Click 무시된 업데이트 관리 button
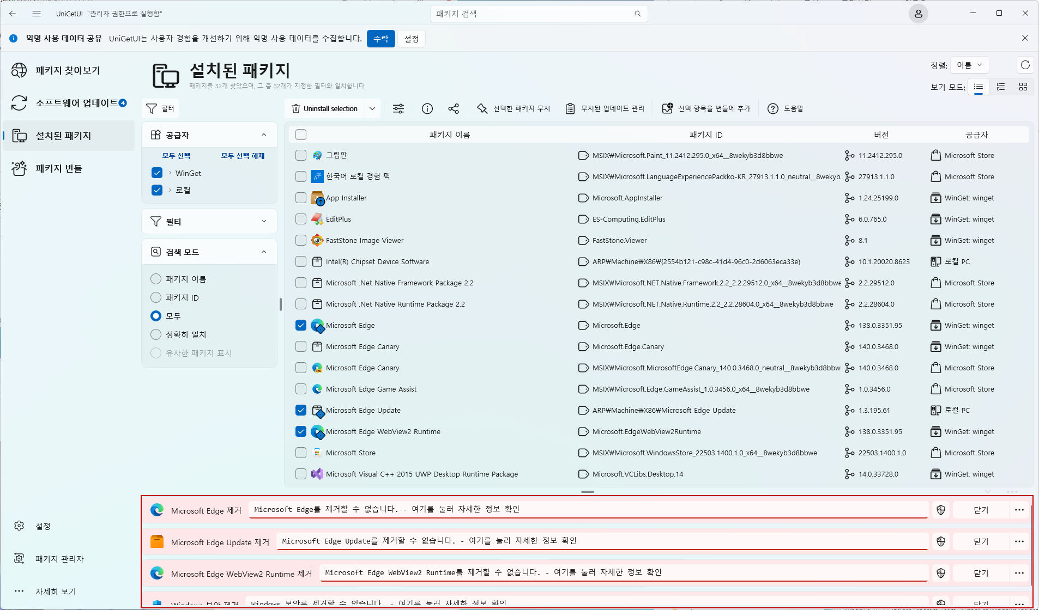The width and height of the screenshot is (1039, 610). click(x=605, y=108)
